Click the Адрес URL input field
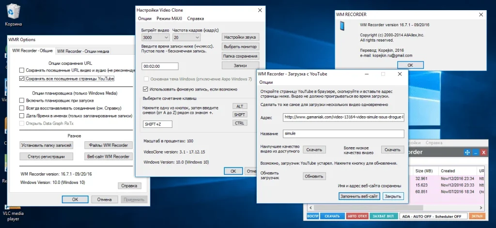 [343, 117]
